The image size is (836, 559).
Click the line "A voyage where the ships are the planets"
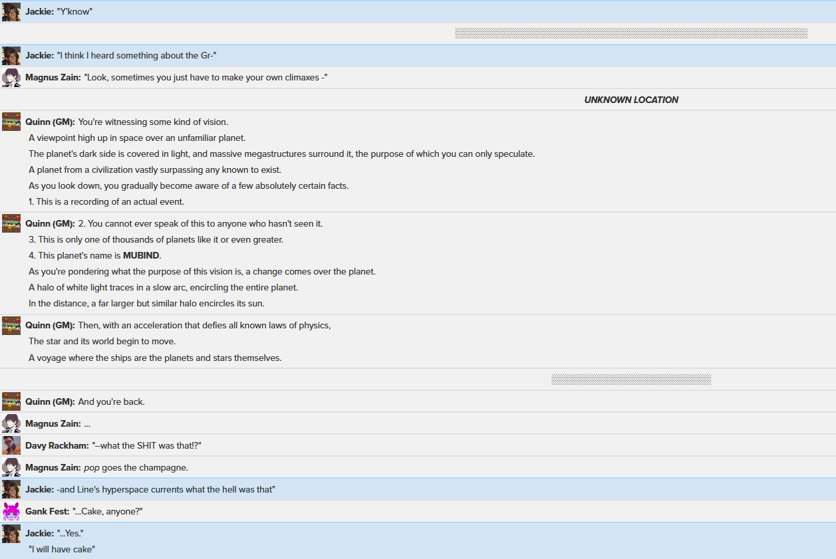155,358
